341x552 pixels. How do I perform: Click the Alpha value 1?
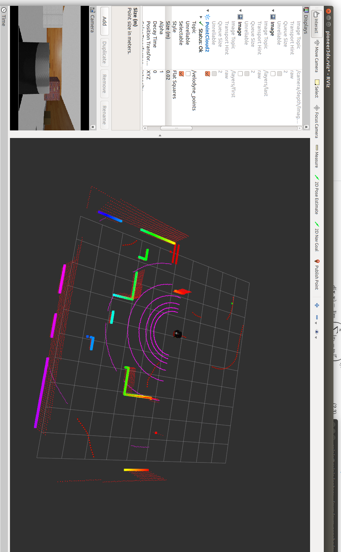point(162,98)
